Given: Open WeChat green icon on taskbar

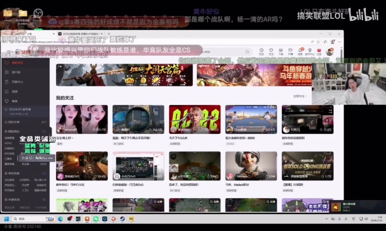Looking at the screenshot, I should pos(96,218).
